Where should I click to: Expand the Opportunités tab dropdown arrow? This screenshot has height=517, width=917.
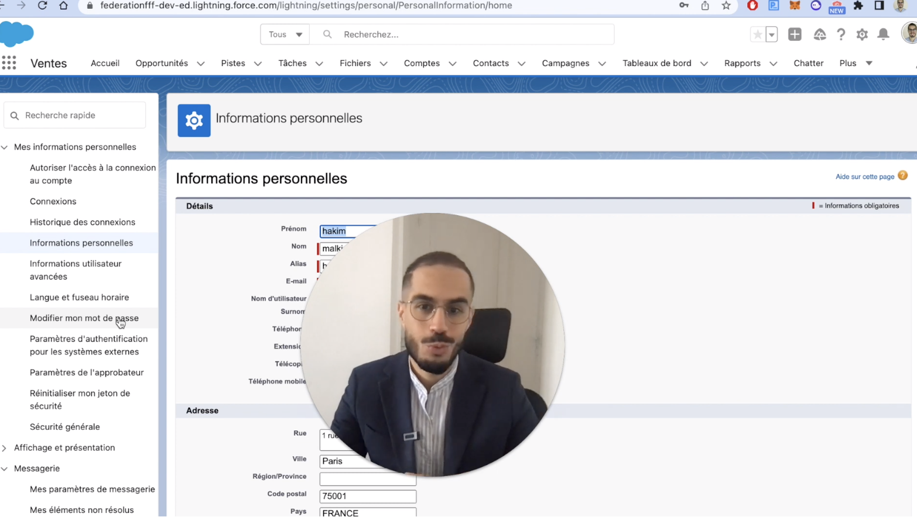pos(201,64)
